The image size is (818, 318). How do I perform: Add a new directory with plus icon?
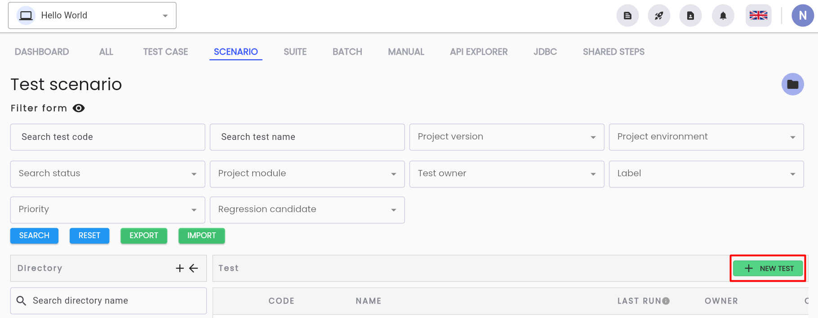click(x=180, y=268)
